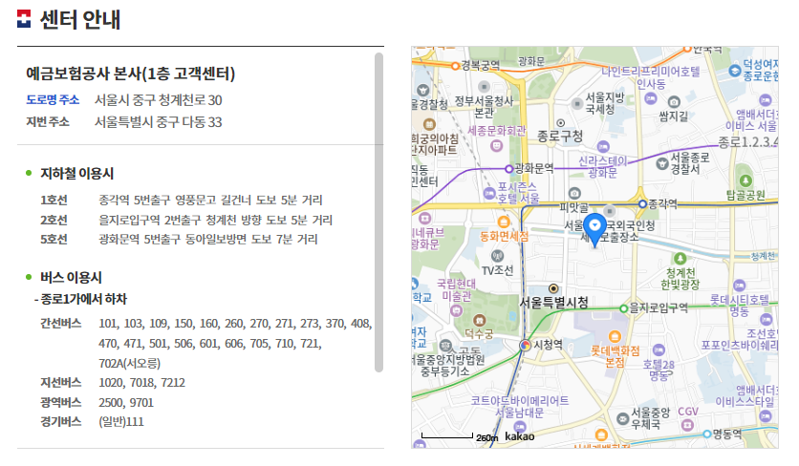Screen dimensions: 799x466
Task: Click the 702A(서오릉) bus entry
Action: (x=129, y=363)
